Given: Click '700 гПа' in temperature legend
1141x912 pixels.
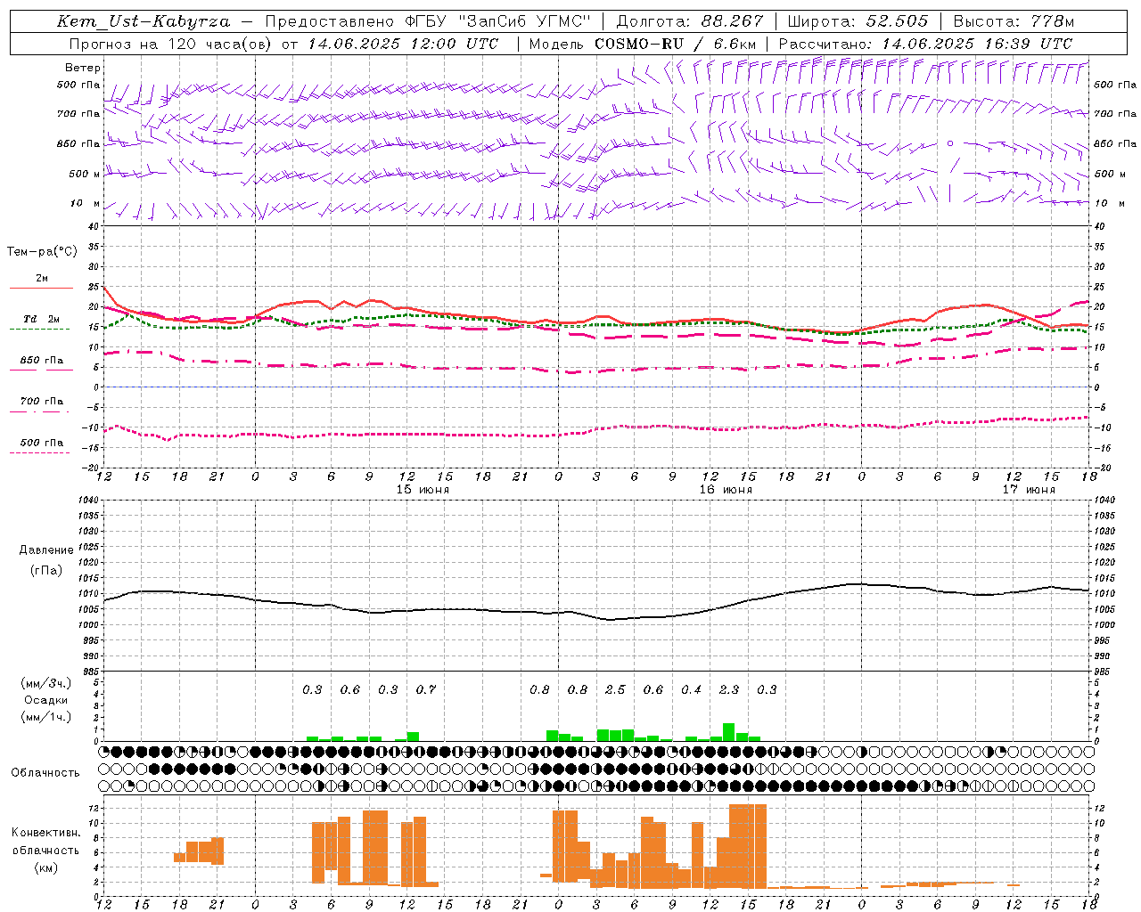Looking at the screenshot, I should (x=42, y=402).
